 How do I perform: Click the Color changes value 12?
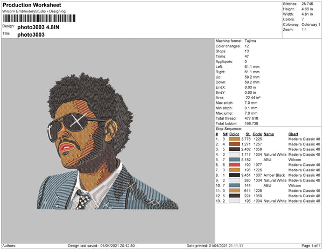click(x=247, y=46)
